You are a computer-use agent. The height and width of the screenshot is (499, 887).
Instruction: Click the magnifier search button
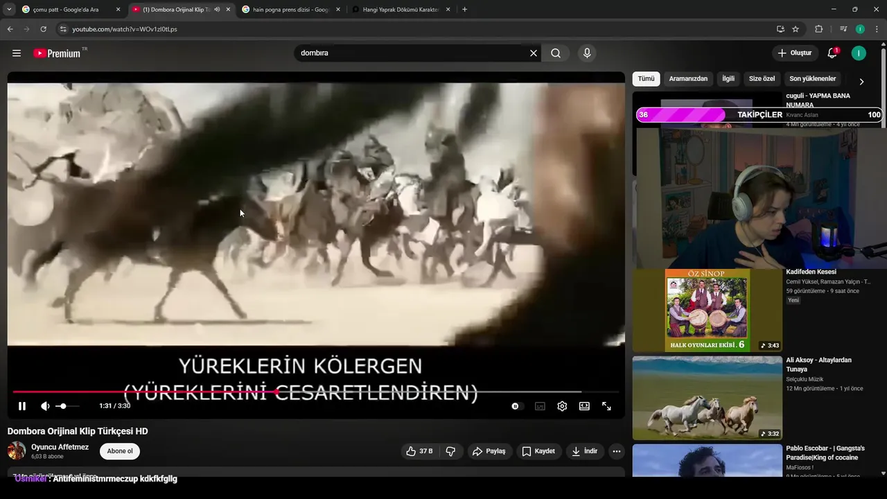click(556, 53)
